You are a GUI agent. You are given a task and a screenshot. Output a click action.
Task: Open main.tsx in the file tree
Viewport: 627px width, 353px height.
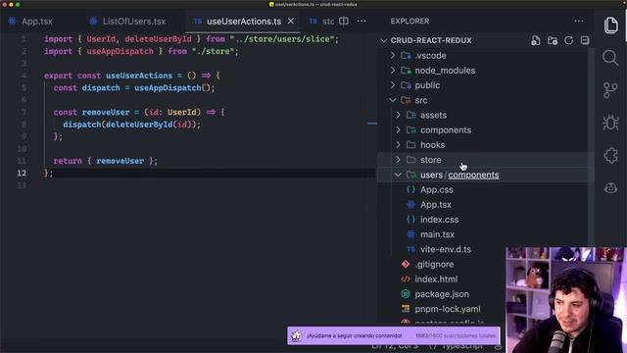pyautogui.click(x=437, y=234)
